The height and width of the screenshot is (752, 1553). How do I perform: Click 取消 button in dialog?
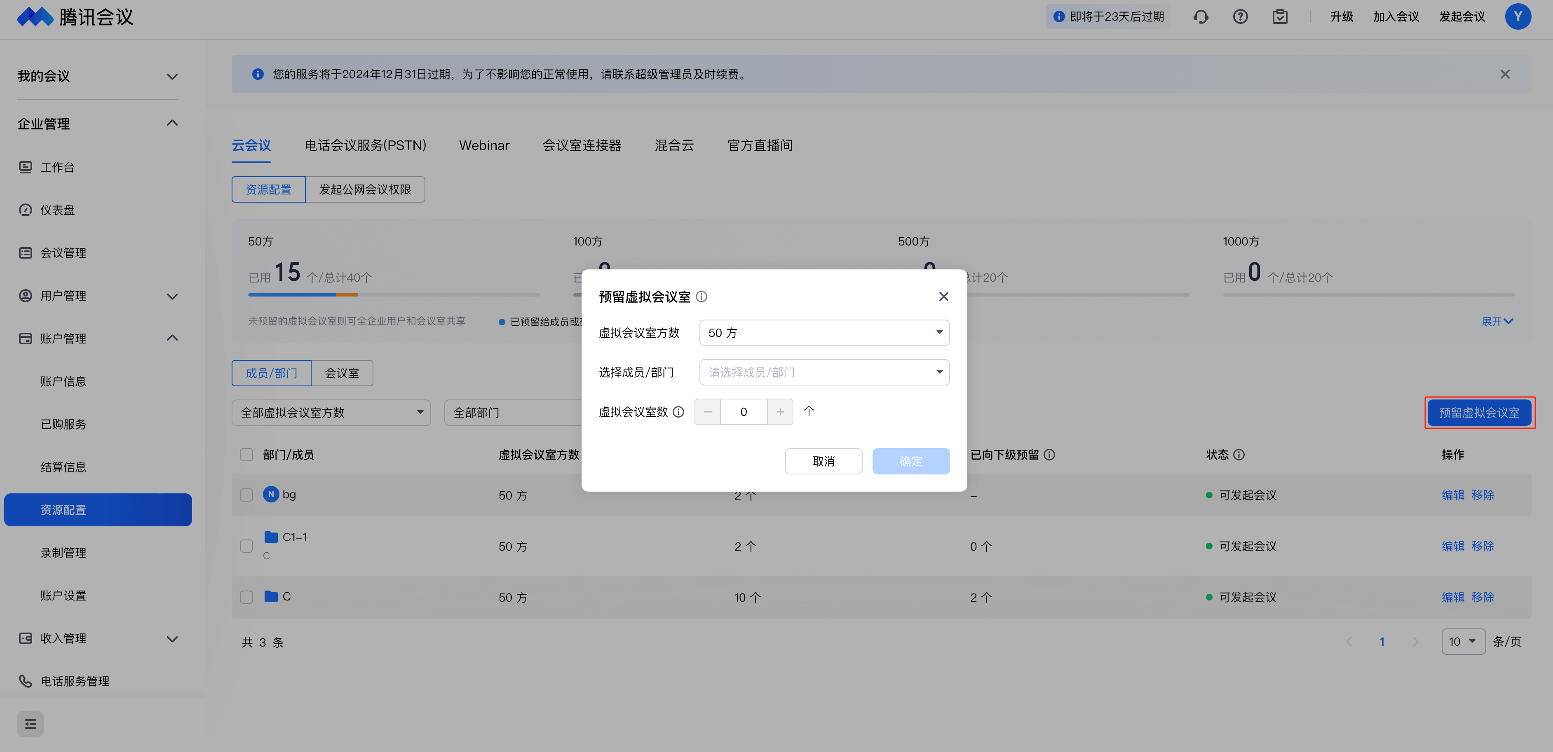click(x=823, y=462)
